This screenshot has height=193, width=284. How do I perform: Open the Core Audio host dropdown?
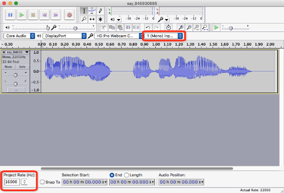(19, 36)
